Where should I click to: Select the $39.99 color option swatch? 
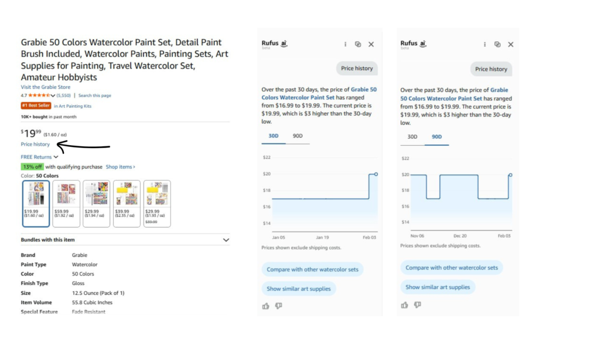[x=127, y=203]
